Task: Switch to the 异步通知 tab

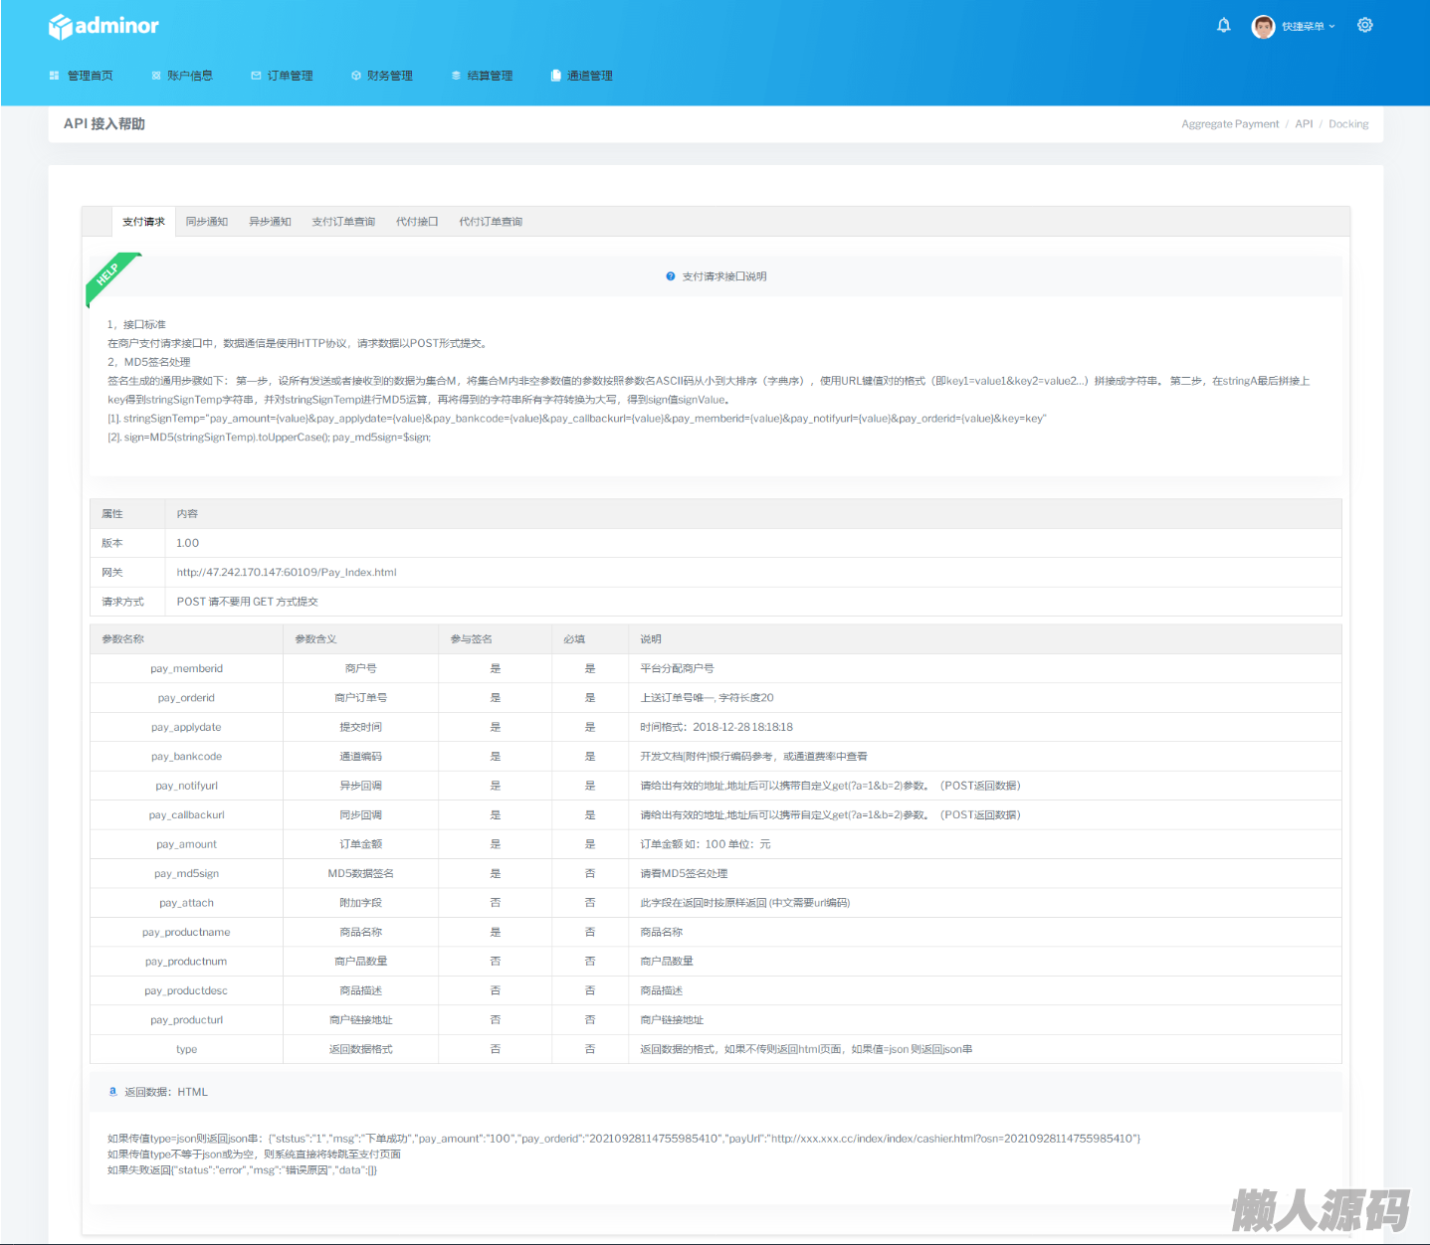Action: [x=270, y=222]
